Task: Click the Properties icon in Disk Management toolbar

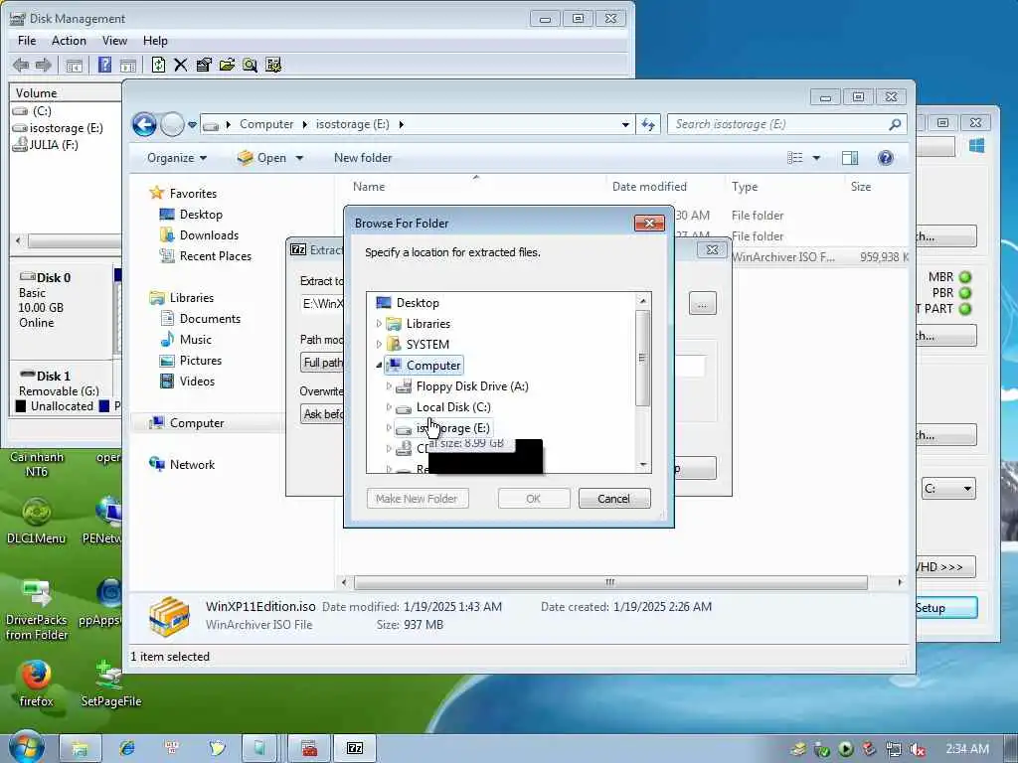Action: click(x=204, y=65)
